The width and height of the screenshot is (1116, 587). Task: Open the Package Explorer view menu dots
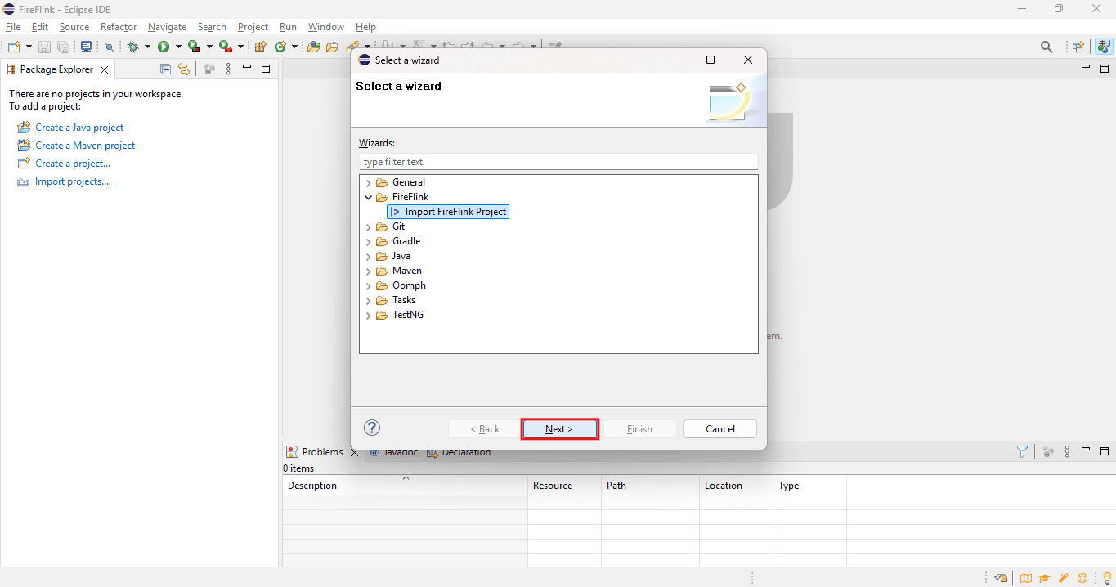coord(229,69)
